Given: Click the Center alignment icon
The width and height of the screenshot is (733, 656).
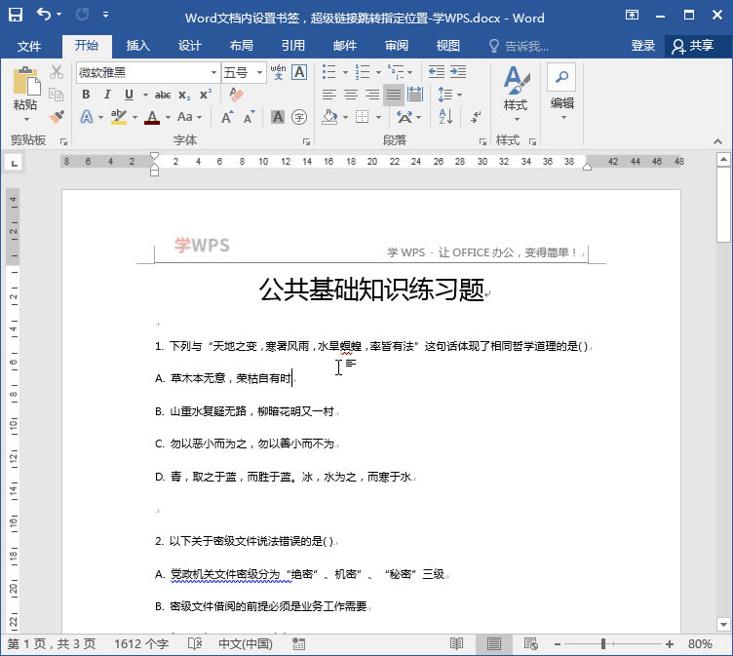Looking at the screenshot, I should (x=351, y=95).
